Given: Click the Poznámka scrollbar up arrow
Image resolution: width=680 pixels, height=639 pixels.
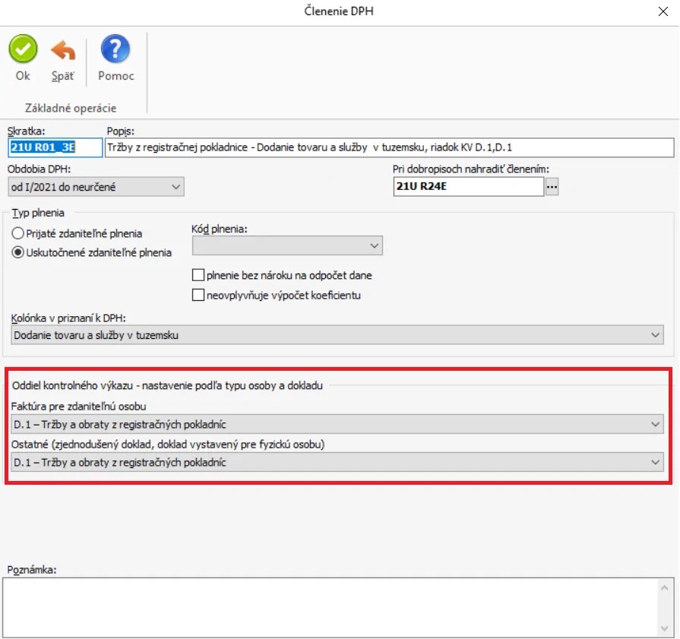Looking at the screenshot, I should 664,588.
